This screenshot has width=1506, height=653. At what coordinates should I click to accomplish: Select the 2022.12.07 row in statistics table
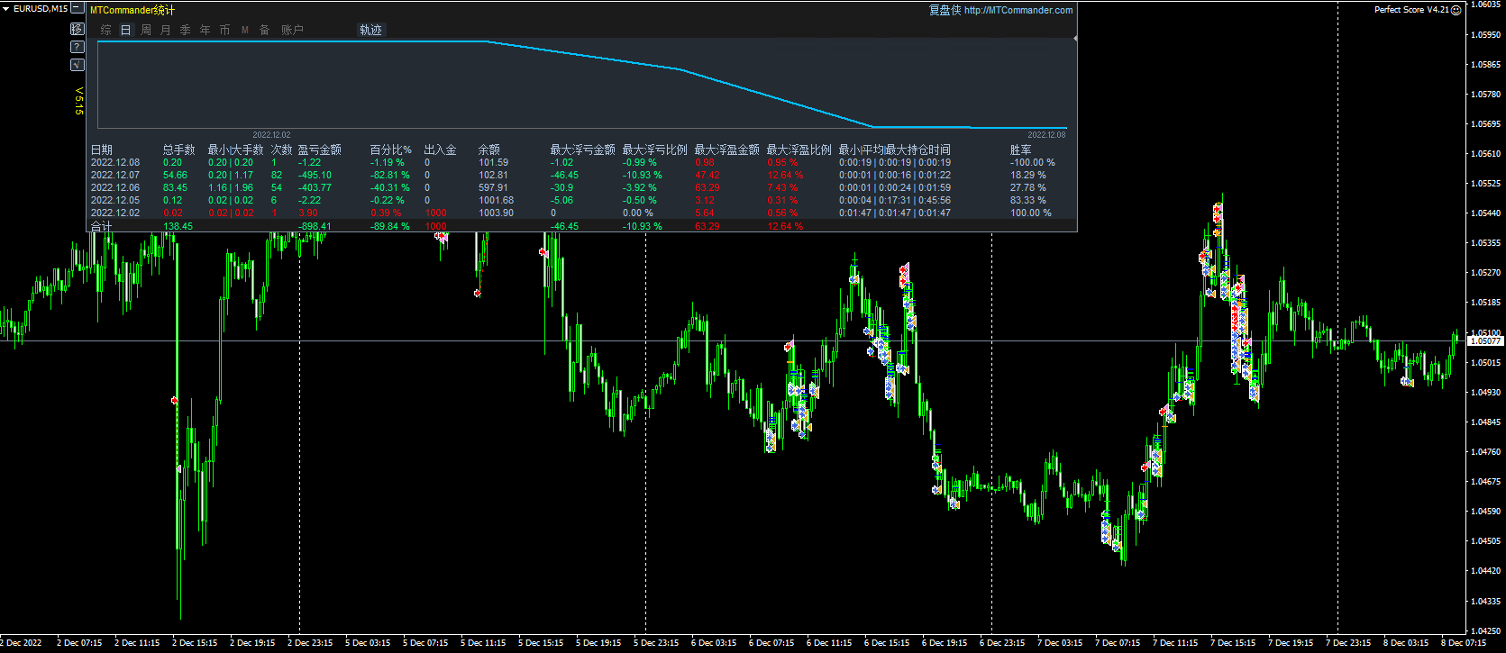pos(115,176)
